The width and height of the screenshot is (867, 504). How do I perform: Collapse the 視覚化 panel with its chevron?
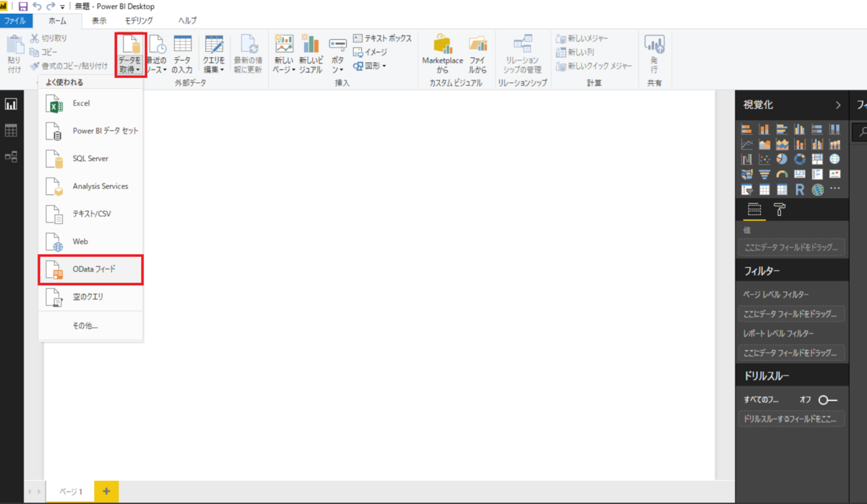point(838,105)
